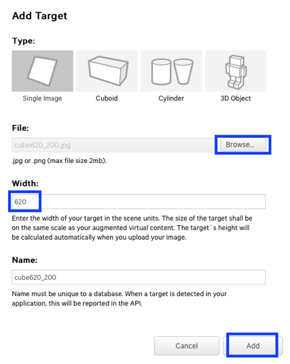Select the 3D Object robot icon
The image size is (290, 364).
tap(236, 71)
